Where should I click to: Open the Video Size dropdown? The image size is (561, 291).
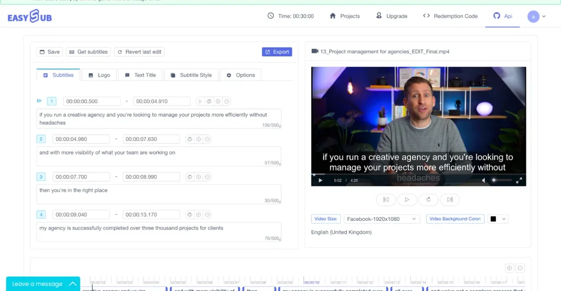[x=382, y=219]
